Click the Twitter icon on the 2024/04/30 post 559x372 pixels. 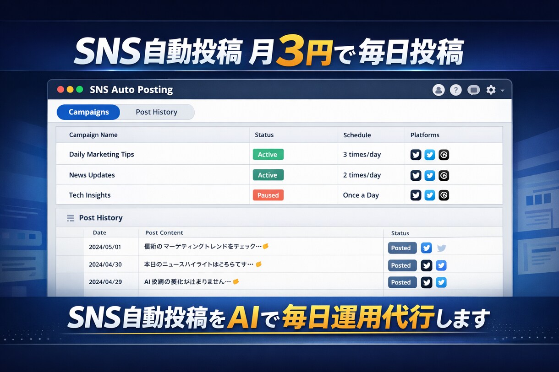point(441,265)
